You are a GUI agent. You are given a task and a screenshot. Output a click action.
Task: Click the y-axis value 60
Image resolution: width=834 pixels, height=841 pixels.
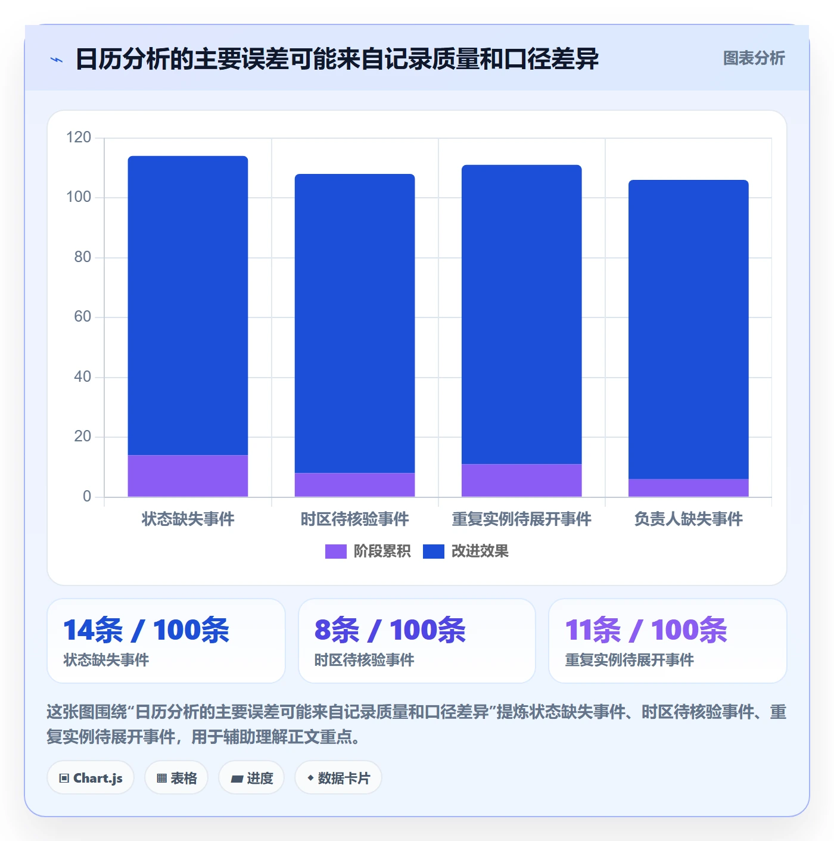(x=82, y=317)
